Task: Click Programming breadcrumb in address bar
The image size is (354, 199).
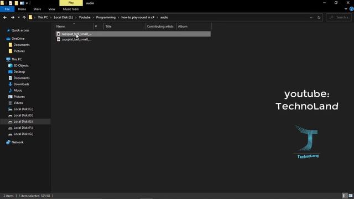Action: (x=106, y=17)
